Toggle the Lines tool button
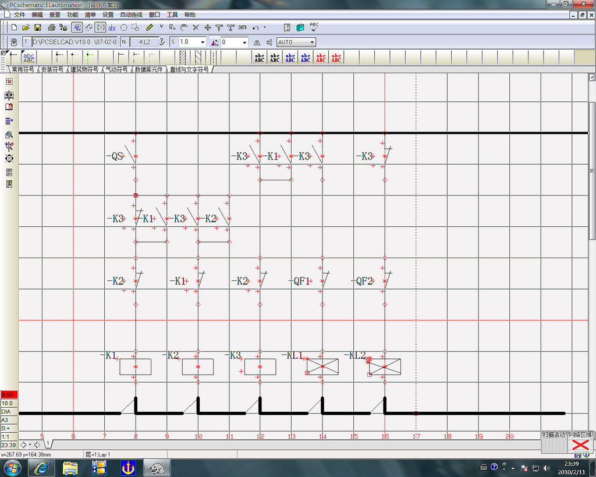This screenshot has height=477, width=596. click(x=89, y=27)
